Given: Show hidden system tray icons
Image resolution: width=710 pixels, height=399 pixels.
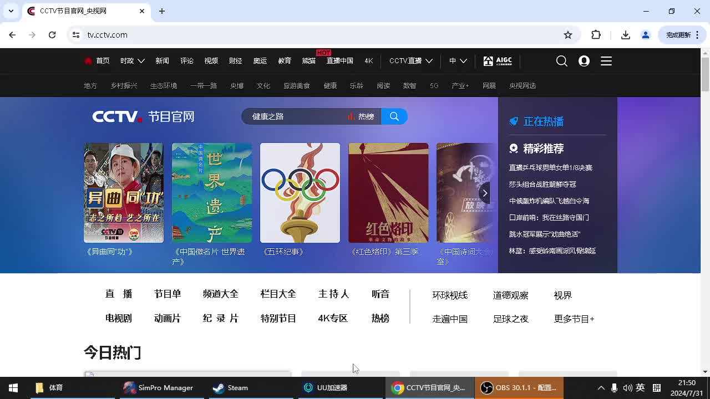Looking at the screenshot, I should [x=601, y=388].
